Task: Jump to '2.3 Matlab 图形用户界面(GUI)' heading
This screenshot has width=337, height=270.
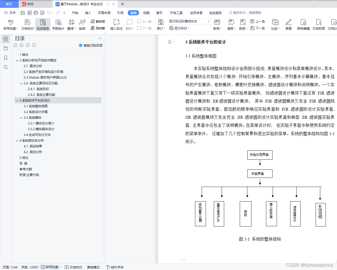Action: [45, 78]
